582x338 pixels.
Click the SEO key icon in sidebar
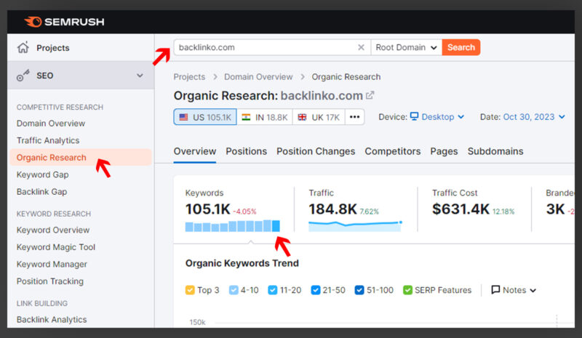pyautogui.click(x=23, y=76)
